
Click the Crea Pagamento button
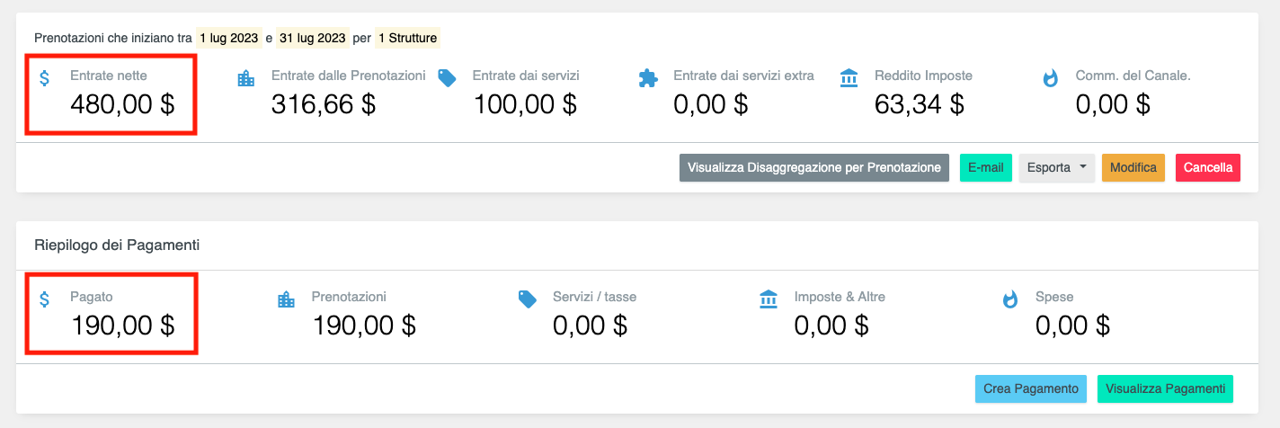(x=1030, y=388)
